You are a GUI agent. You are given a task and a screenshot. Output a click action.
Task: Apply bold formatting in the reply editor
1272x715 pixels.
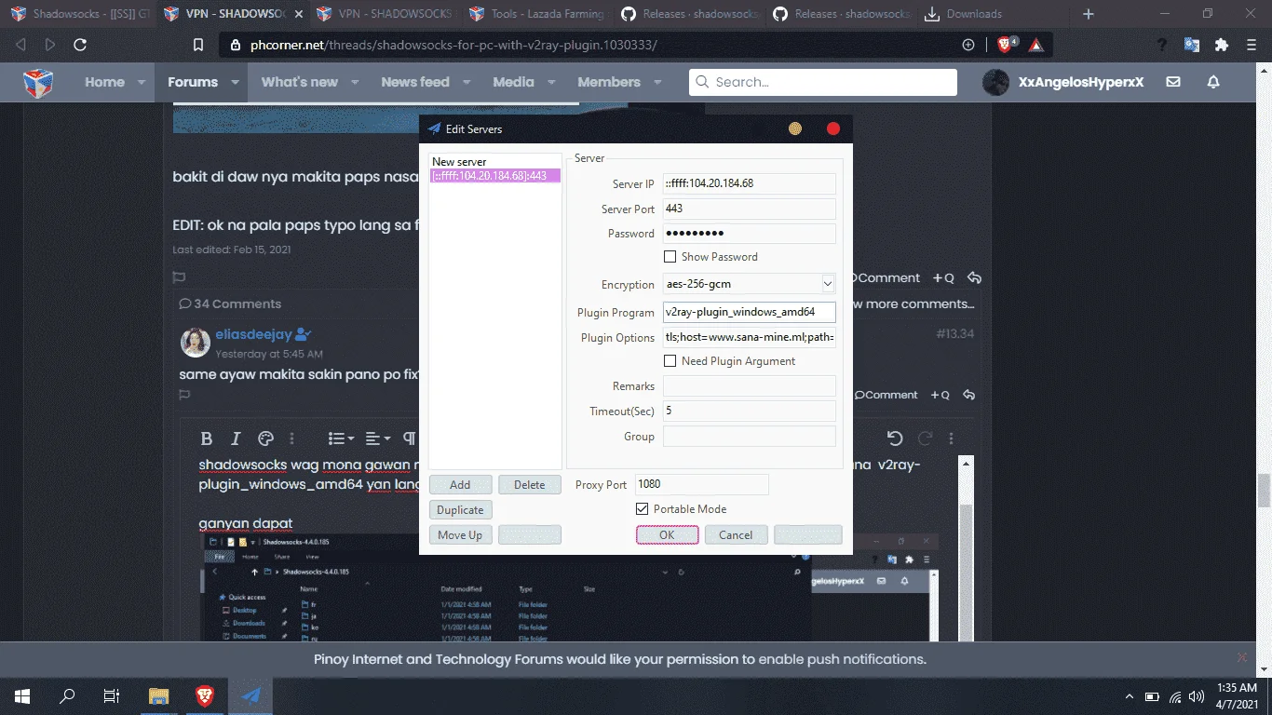207,438
